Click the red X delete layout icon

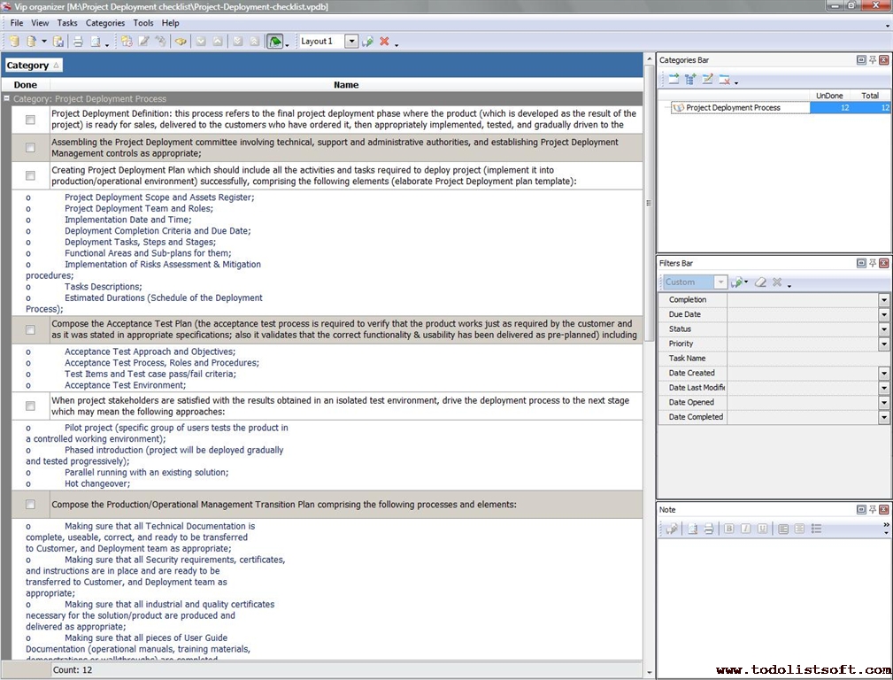(x=384, y=42)
